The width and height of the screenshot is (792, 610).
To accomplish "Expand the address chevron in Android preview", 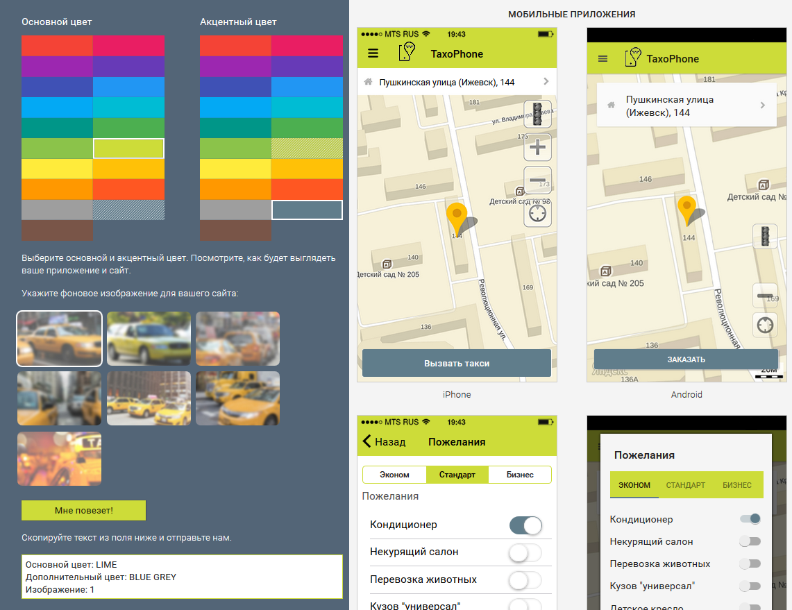I will point(762,105).
